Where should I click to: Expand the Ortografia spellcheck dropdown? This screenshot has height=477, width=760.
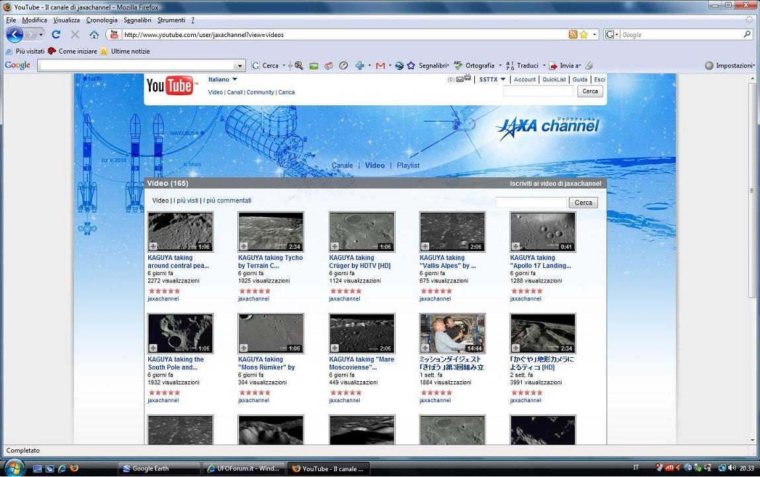click(499, 65)
